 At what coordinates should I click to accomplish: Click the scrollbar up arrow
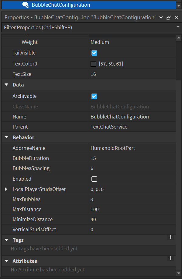point(179,37)
